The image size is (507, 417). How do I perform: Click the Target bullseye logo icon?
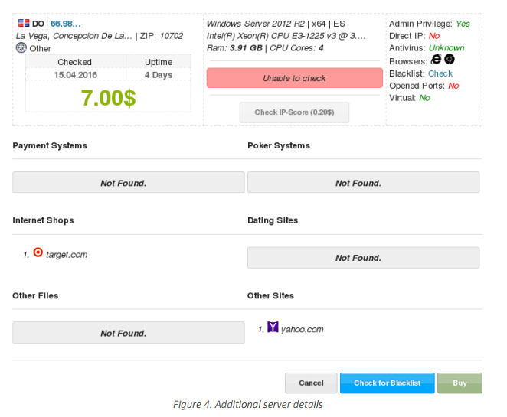tap(38, 252)
